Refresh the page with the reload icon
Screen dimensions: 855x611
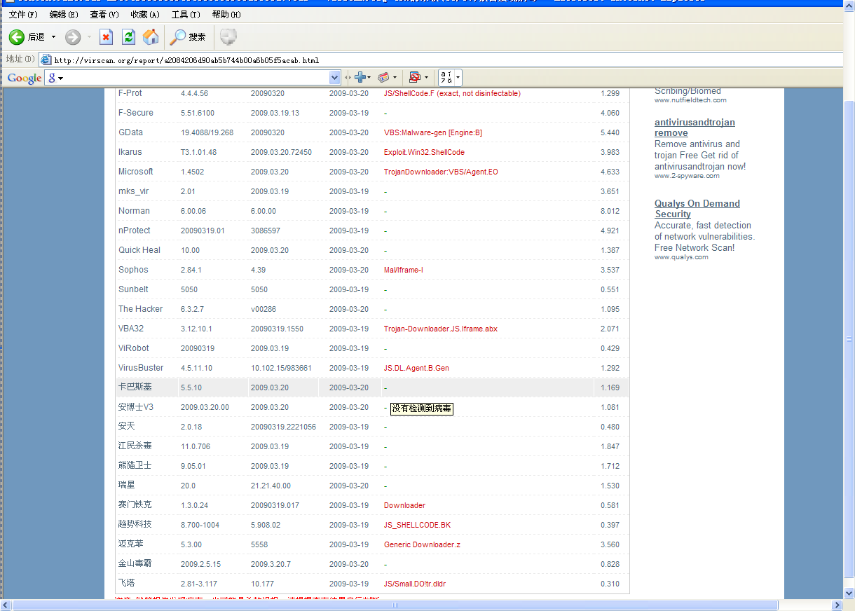pos(128,37)
